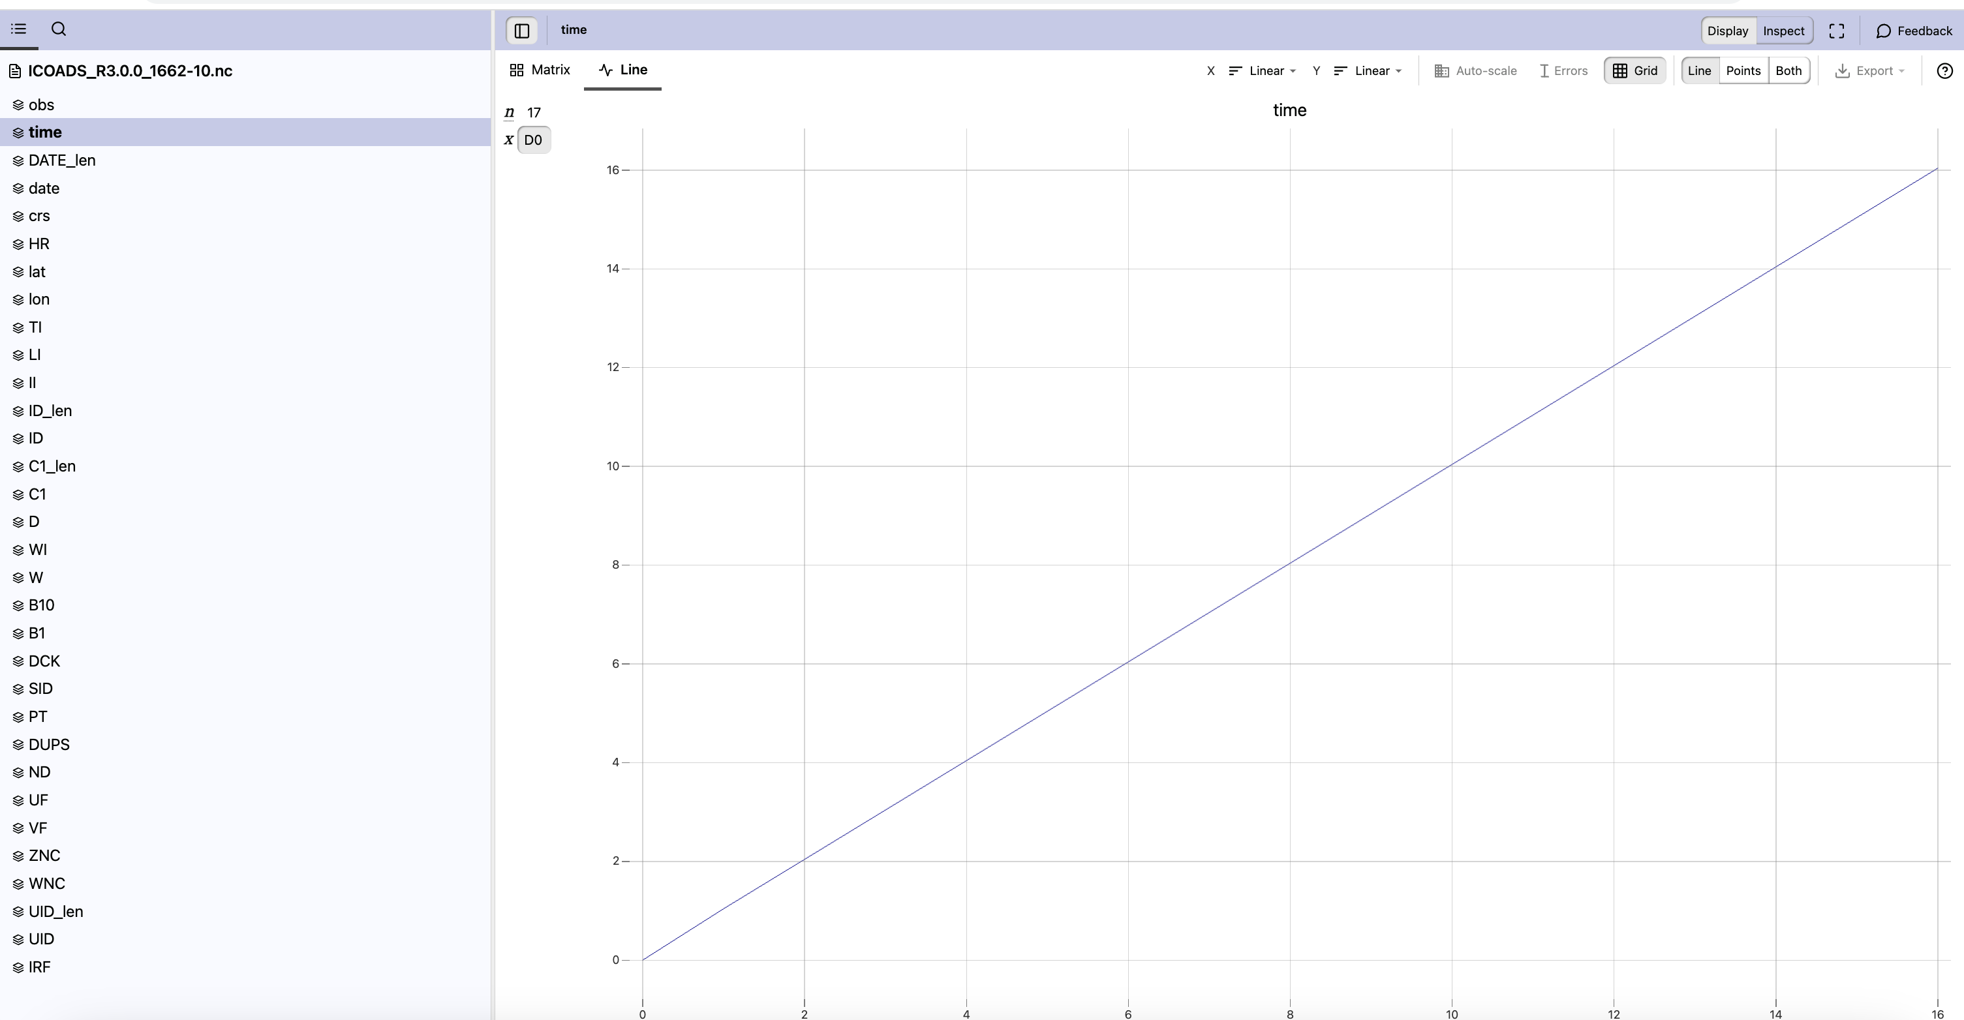Screen dimensions: 1964x1020
Task: Click the Auto-scale toolbar button
Action: click(x=1475, y=71)
